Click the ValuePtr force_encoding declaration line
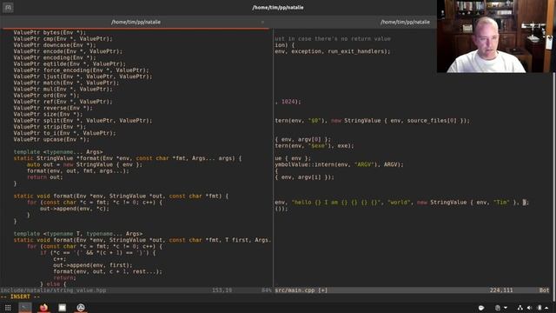Image resolution: width=556 pixels, height=313 pixels. [x=81, y=70]
